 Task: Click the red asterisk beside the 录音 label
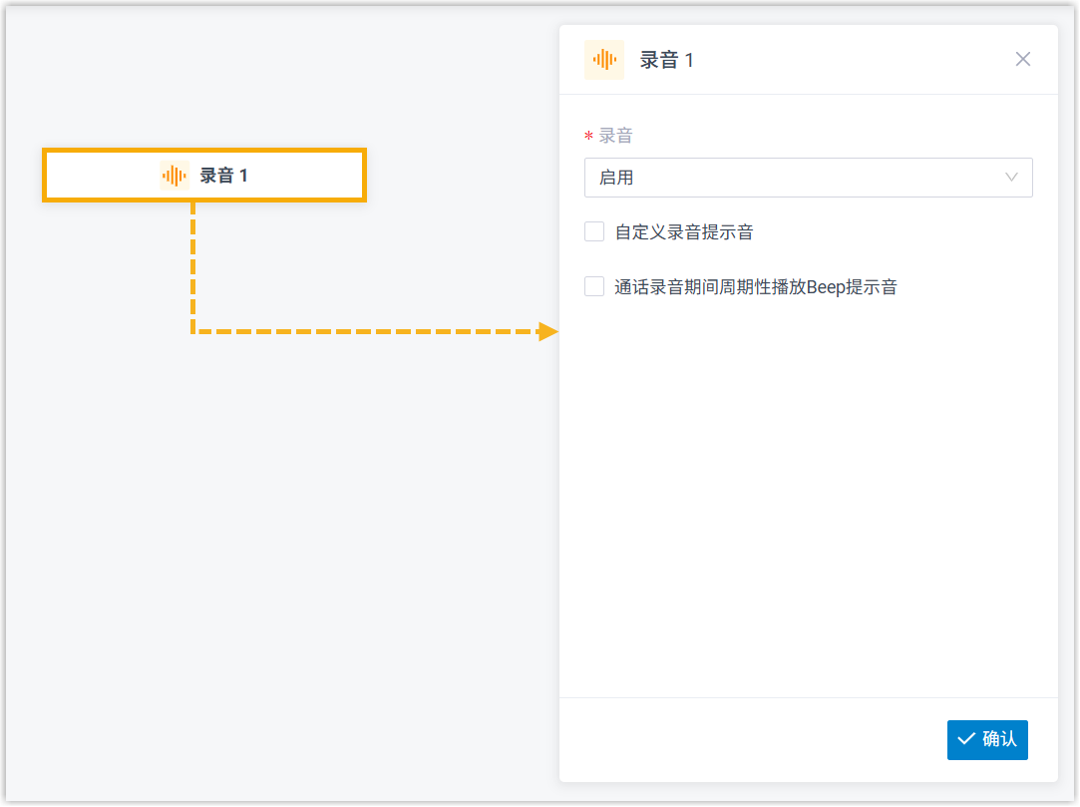click(588, 137)
